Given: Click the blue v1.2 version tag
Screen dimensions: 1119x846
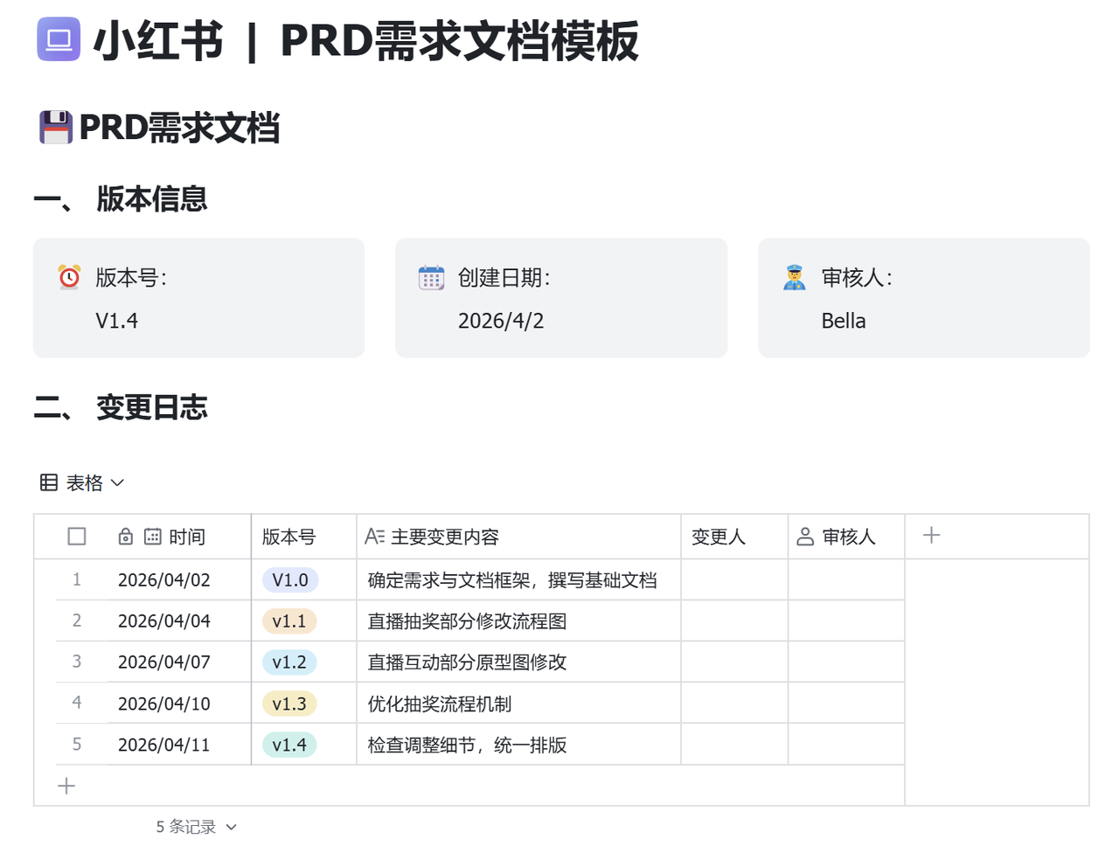Looking at the screenshot, I should (289, 662).
